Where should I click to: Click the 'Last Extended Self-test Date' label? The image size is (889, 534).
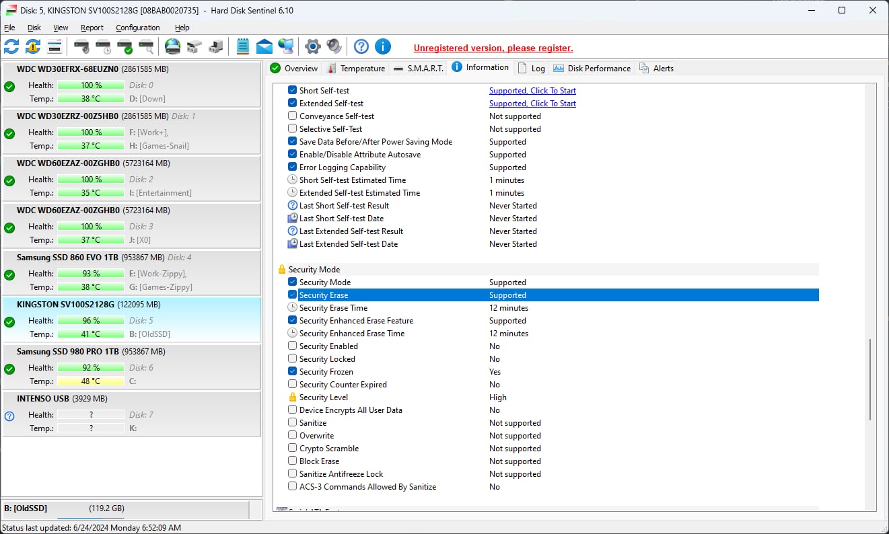pos(349,244)
